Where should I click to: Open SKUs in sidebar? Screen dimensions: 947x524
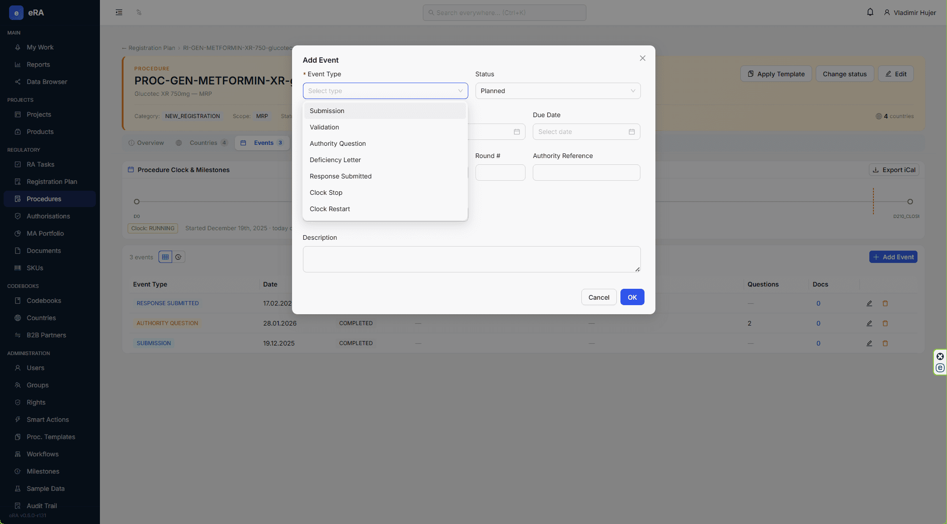click(x=50, y=268)
